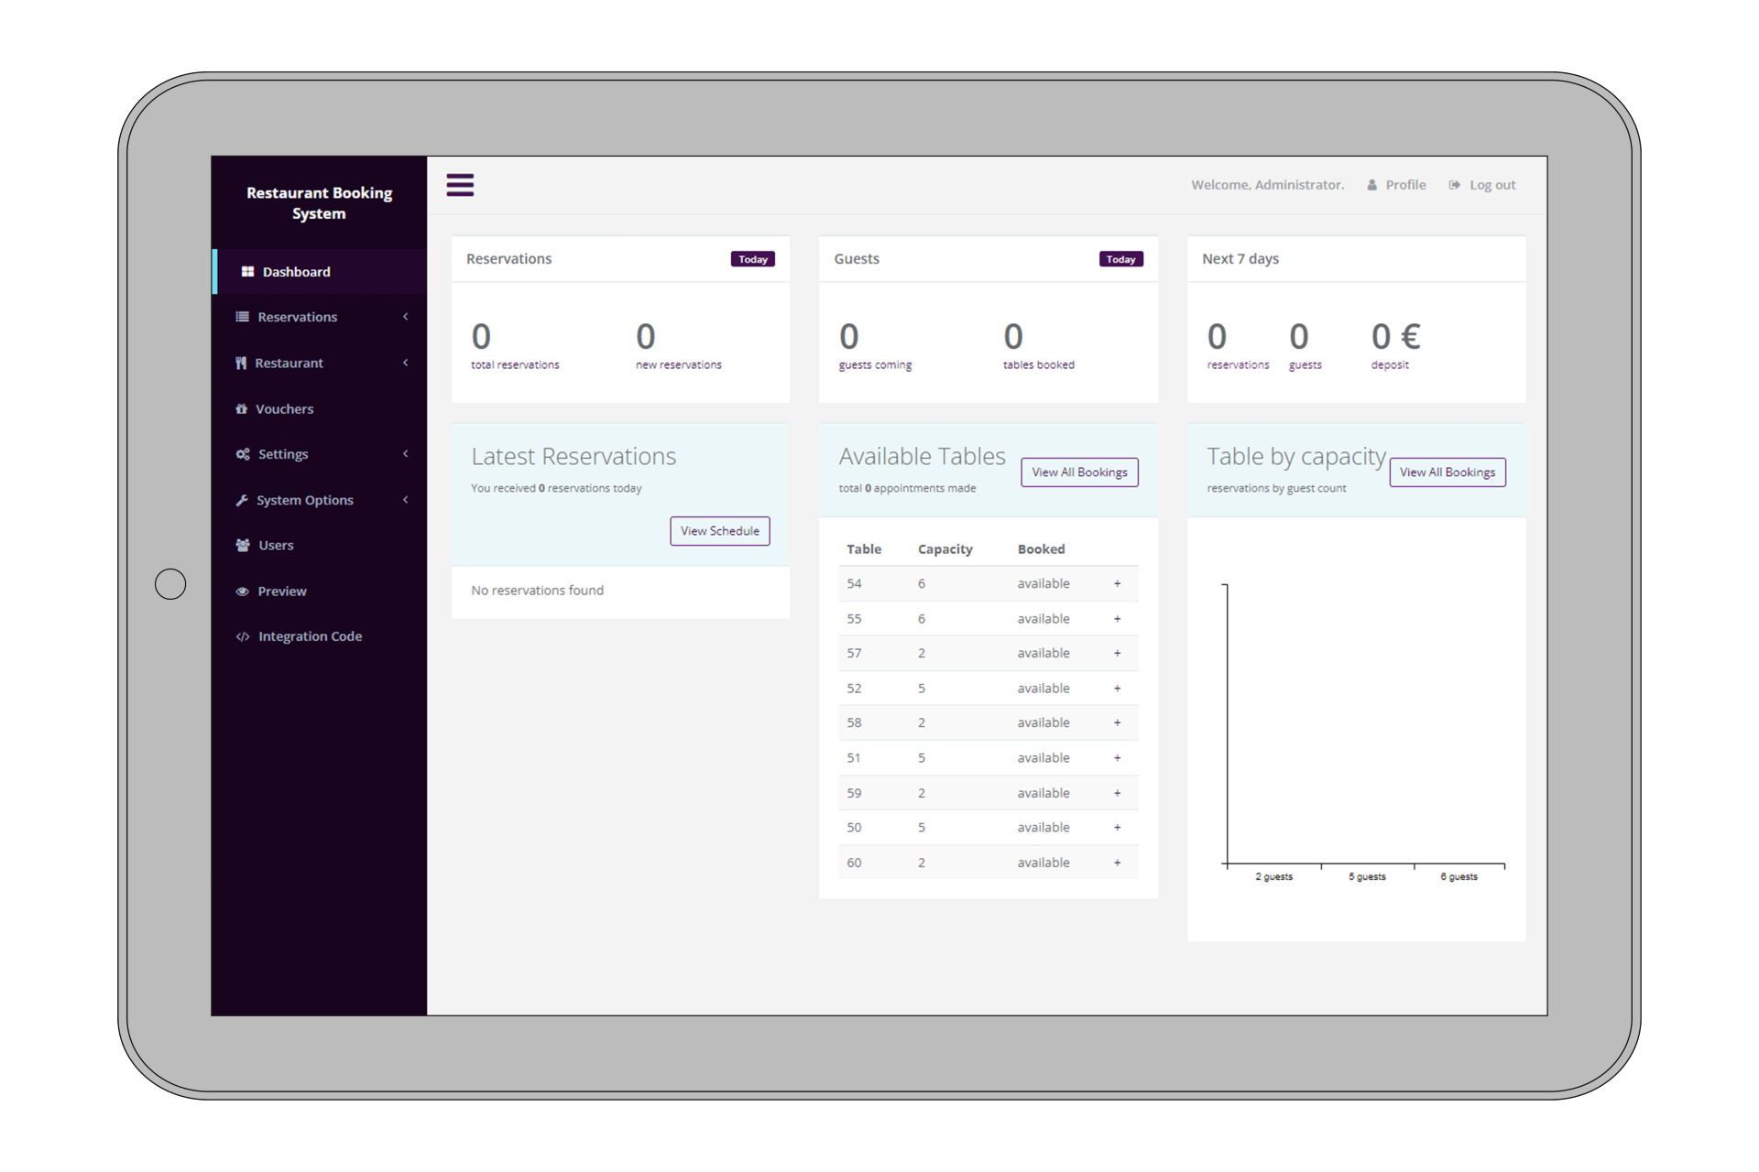
Task: Expand the Reservations sidebar submenu
Action: pos(406,317)
